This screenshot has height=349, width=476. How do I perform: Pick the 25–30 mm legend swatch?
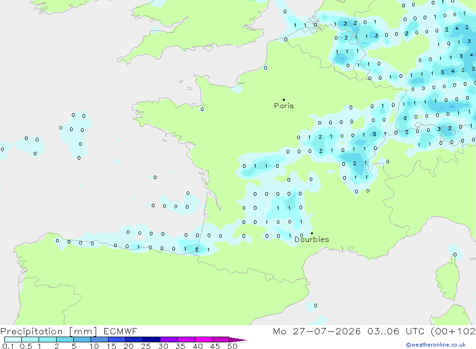[x=151, y=339]
